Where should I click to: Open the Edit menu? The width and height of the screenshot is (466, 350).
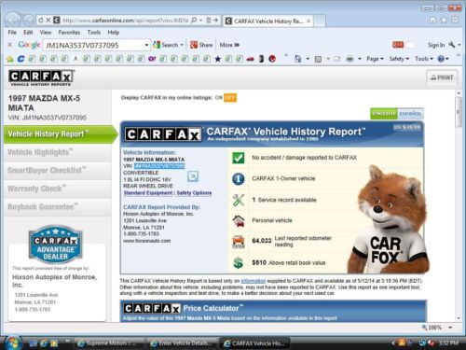28,33
